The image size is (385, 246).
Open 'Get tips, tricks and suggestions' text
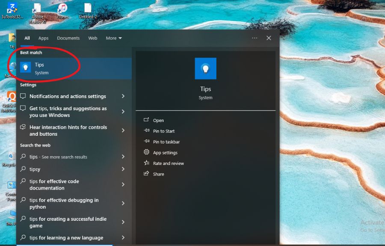[68, 112]
